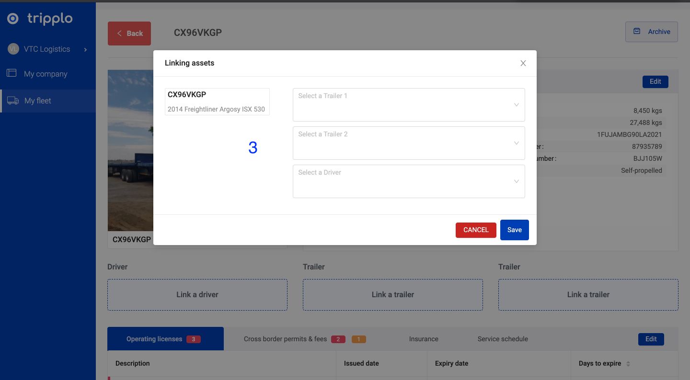Click the red CANCEL button

[475, 230]
